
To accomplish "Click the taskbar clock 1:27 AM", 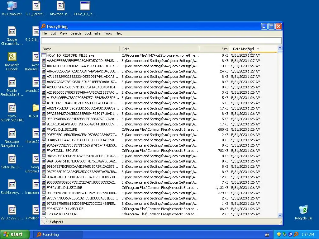I will (307, 234).
